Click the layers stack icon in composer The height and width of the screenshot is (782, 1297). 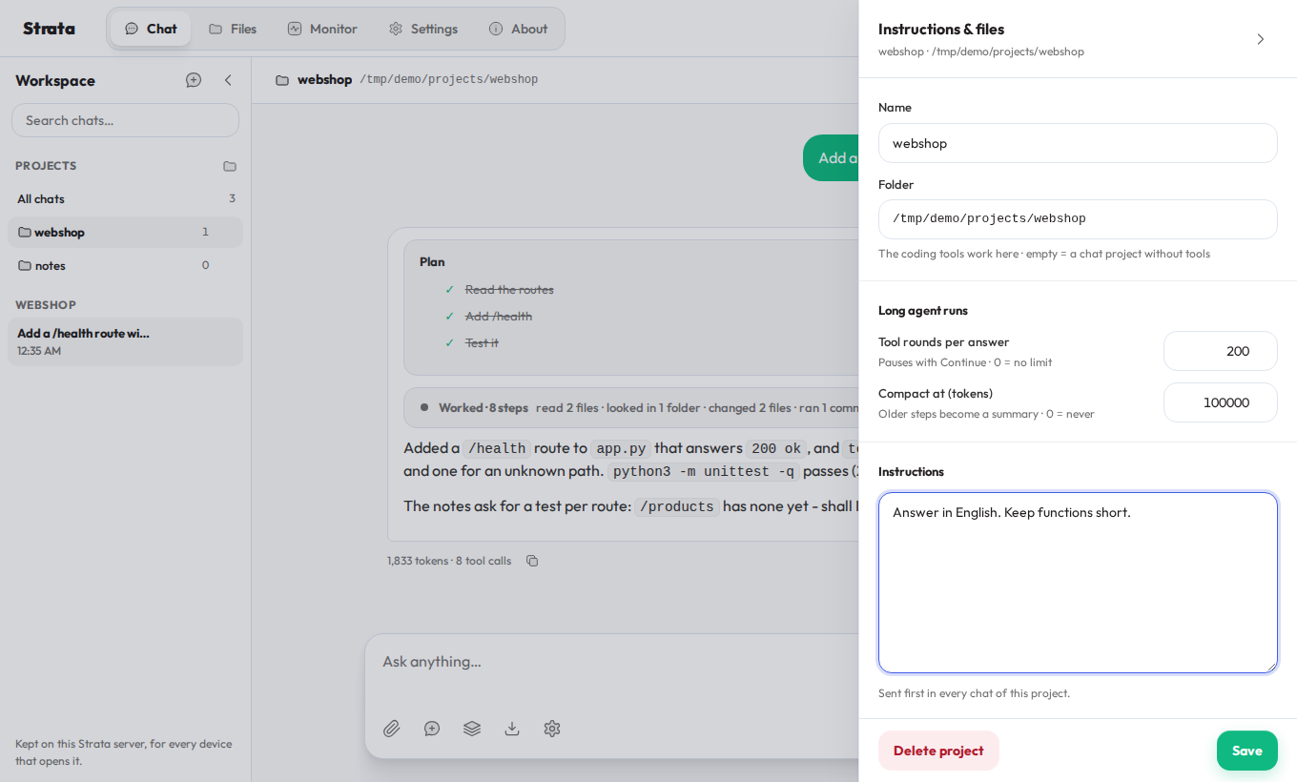tap(472, 729)
